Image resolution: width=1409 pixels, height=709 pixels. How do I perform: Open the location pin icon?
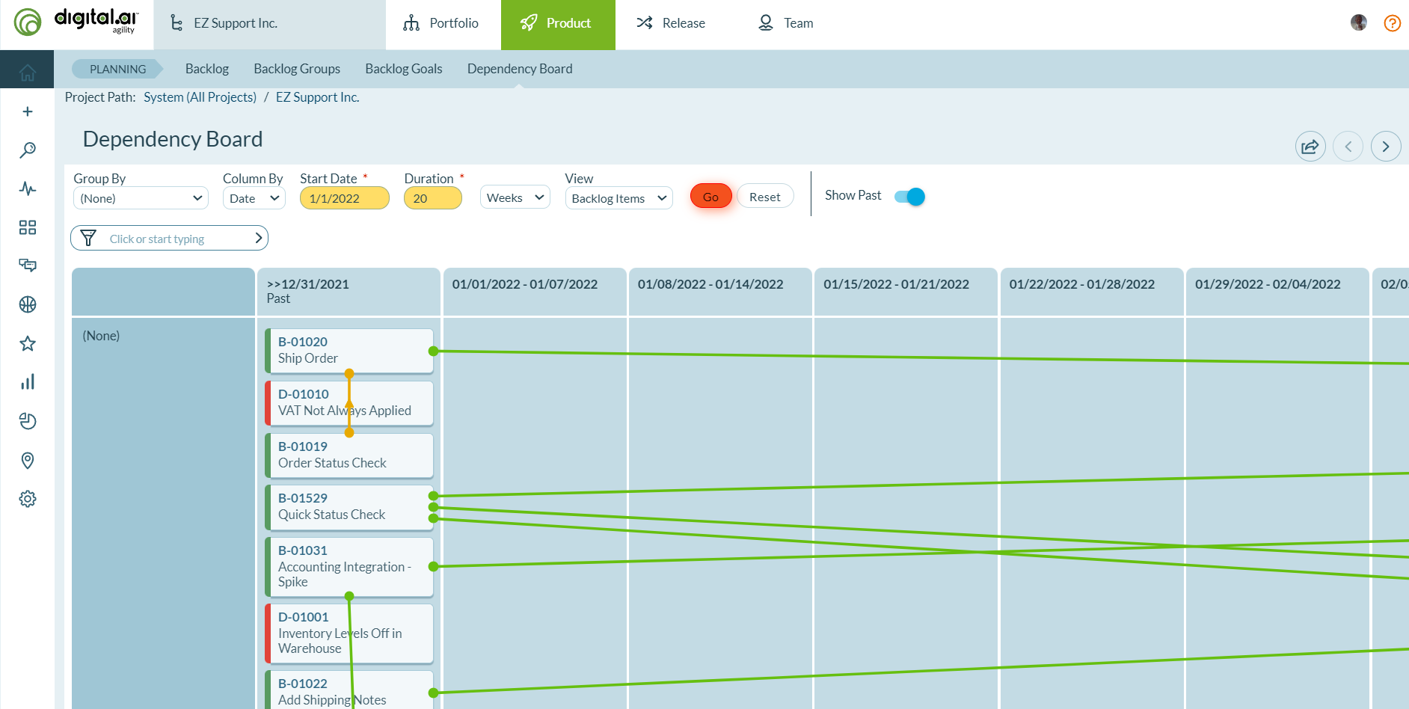click(28, 460)
